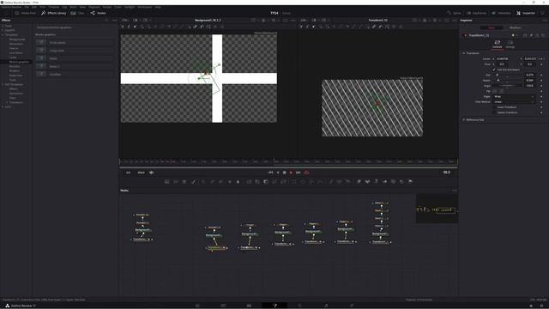Enable Flatten Transform checkbox
This screenshot has height=309, width=549.
click(x=494, y=112)
